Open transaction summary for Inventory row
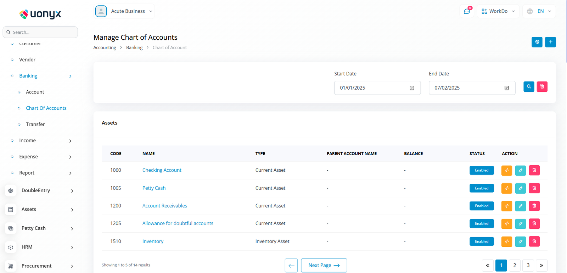Image resolution: width=567 pixels, height=273 pixels. (506, 241)
